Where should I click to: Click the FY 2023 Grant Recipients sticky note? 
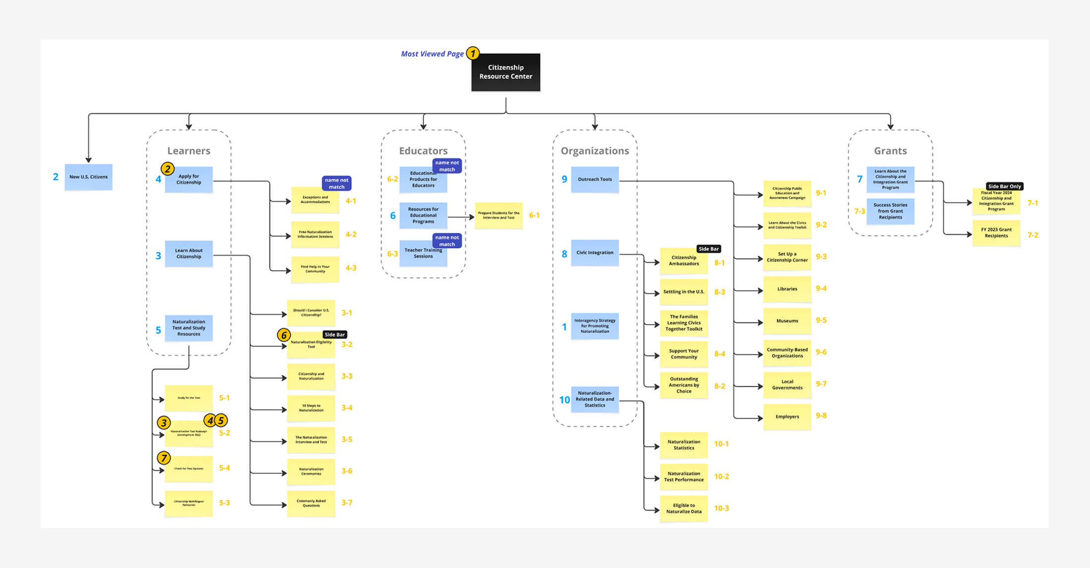(x=996, y=233)
